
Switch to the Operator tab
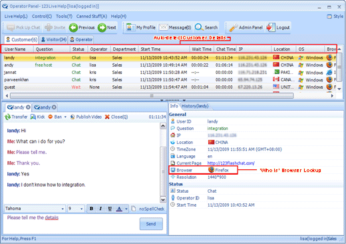tap(81, 39)
